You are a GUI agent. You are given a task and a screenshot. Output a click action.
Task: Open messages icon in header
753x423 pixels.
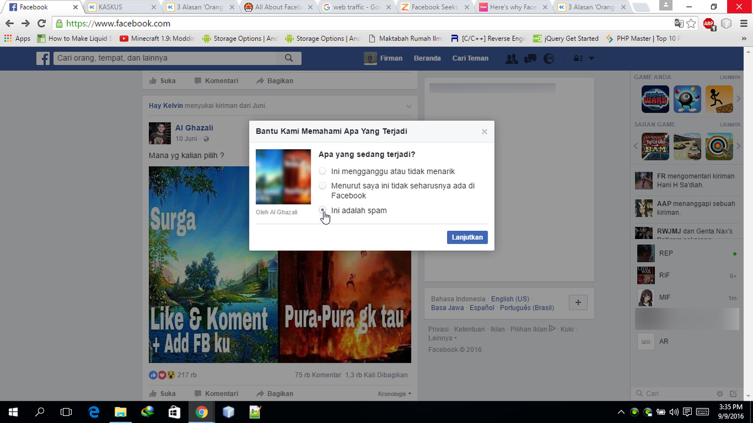click(x=530, y=59)
